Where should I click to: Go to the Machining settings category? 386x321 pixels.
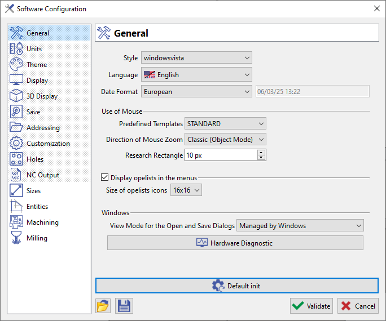[x=42, y=222]
